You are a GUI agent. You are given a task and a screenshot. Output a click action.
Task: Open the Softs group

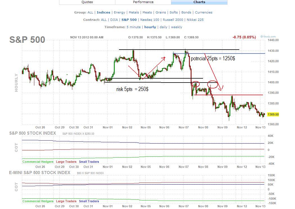click(x=174, y=12)
